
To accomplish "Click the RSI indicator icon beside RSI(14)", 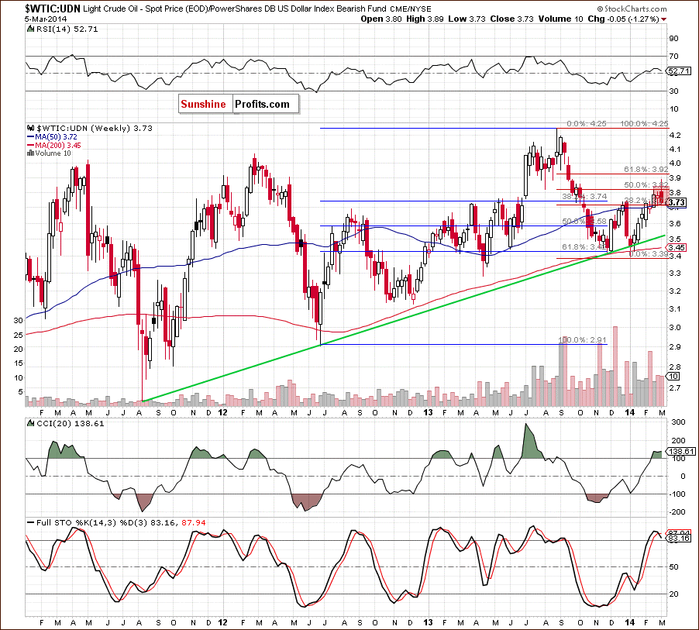I will click(x=30, y=29).
